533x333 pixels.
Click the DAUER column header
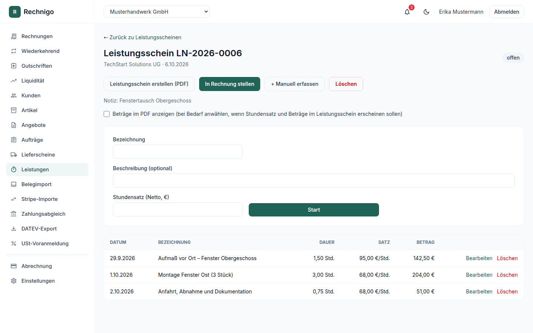327,242
